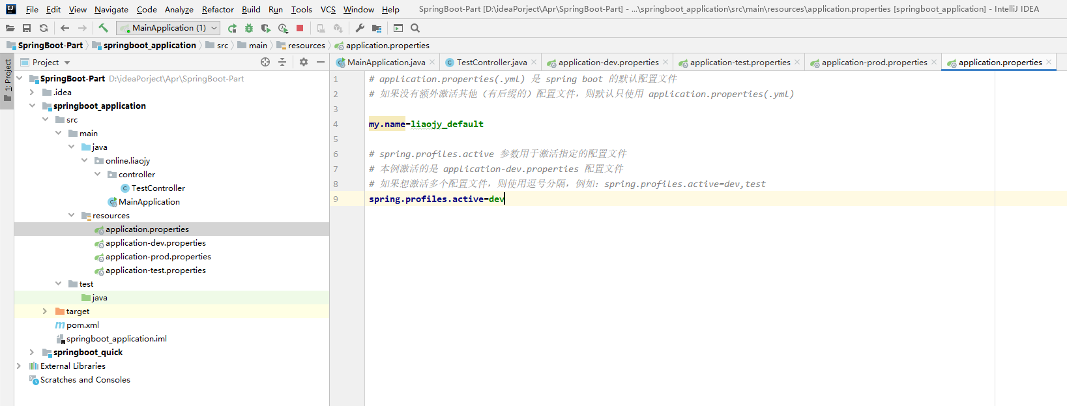This screenshot has width=1067, height=406.
Task: Click the Synchronize refresh icon
Action: 44,28
